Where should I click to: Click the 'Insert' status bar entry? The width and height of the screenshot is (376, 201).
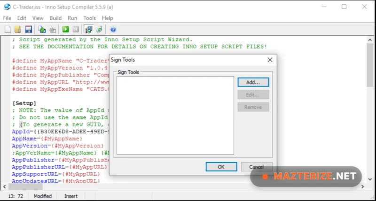click(x=71, y=196)
